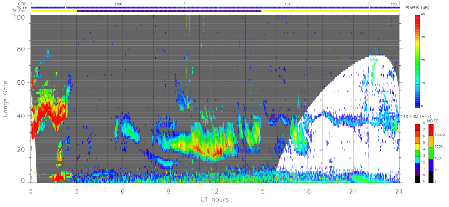Screen dimensions: 449x207
Task: Select the 3300 CPID label above 6 UT
Action: 118,4
